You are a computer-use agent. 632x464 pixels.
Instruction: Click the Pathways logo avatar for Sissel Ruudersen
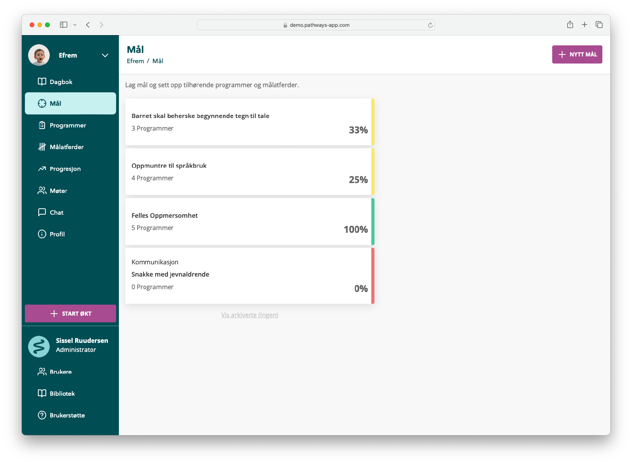[39, 346]
